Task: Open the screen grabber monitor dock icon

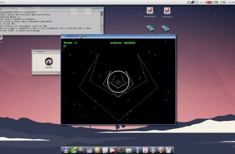Action: click(x=121, y=150)
